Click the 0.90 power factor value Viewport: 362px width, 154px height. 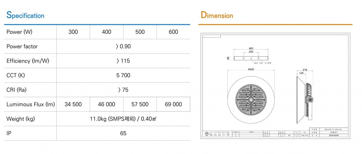click(x=123, y=47)
